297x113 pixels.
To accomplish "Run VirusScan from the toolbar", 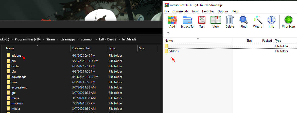I will pyautogui.click(x=288, y=20).
